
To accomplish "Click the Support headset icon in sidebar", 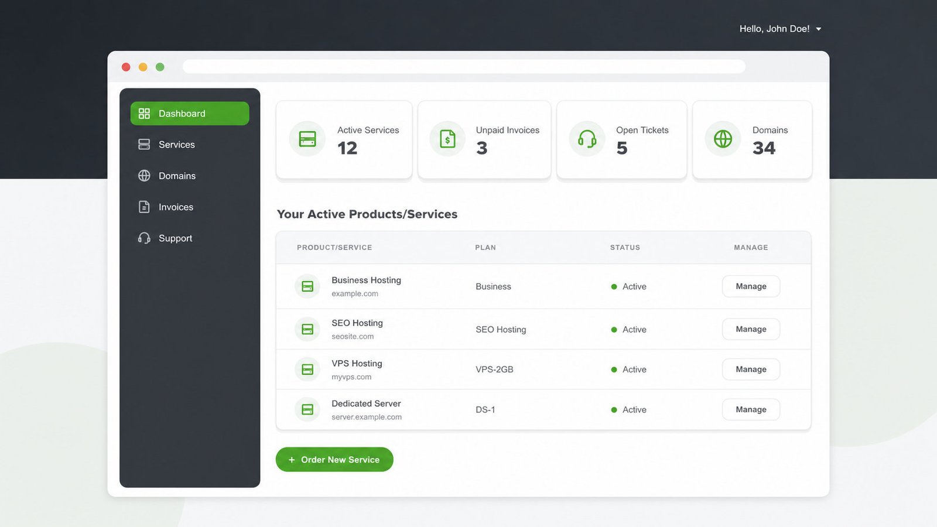I will click(x=144, y=238).
